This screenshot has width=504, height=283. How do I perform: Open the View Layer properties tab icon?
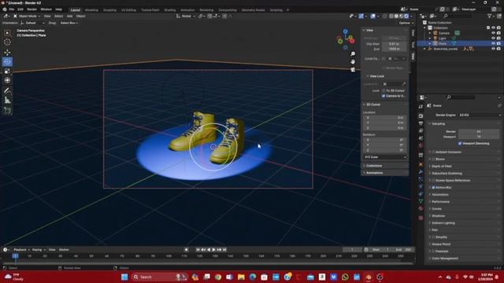click(x=421, y=131)
